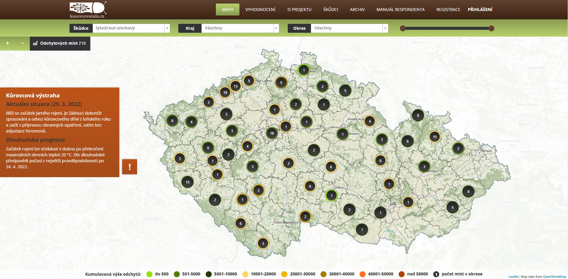Open the chart icon for Odchytových míst

pyautogui.click(x=35, y=43)
